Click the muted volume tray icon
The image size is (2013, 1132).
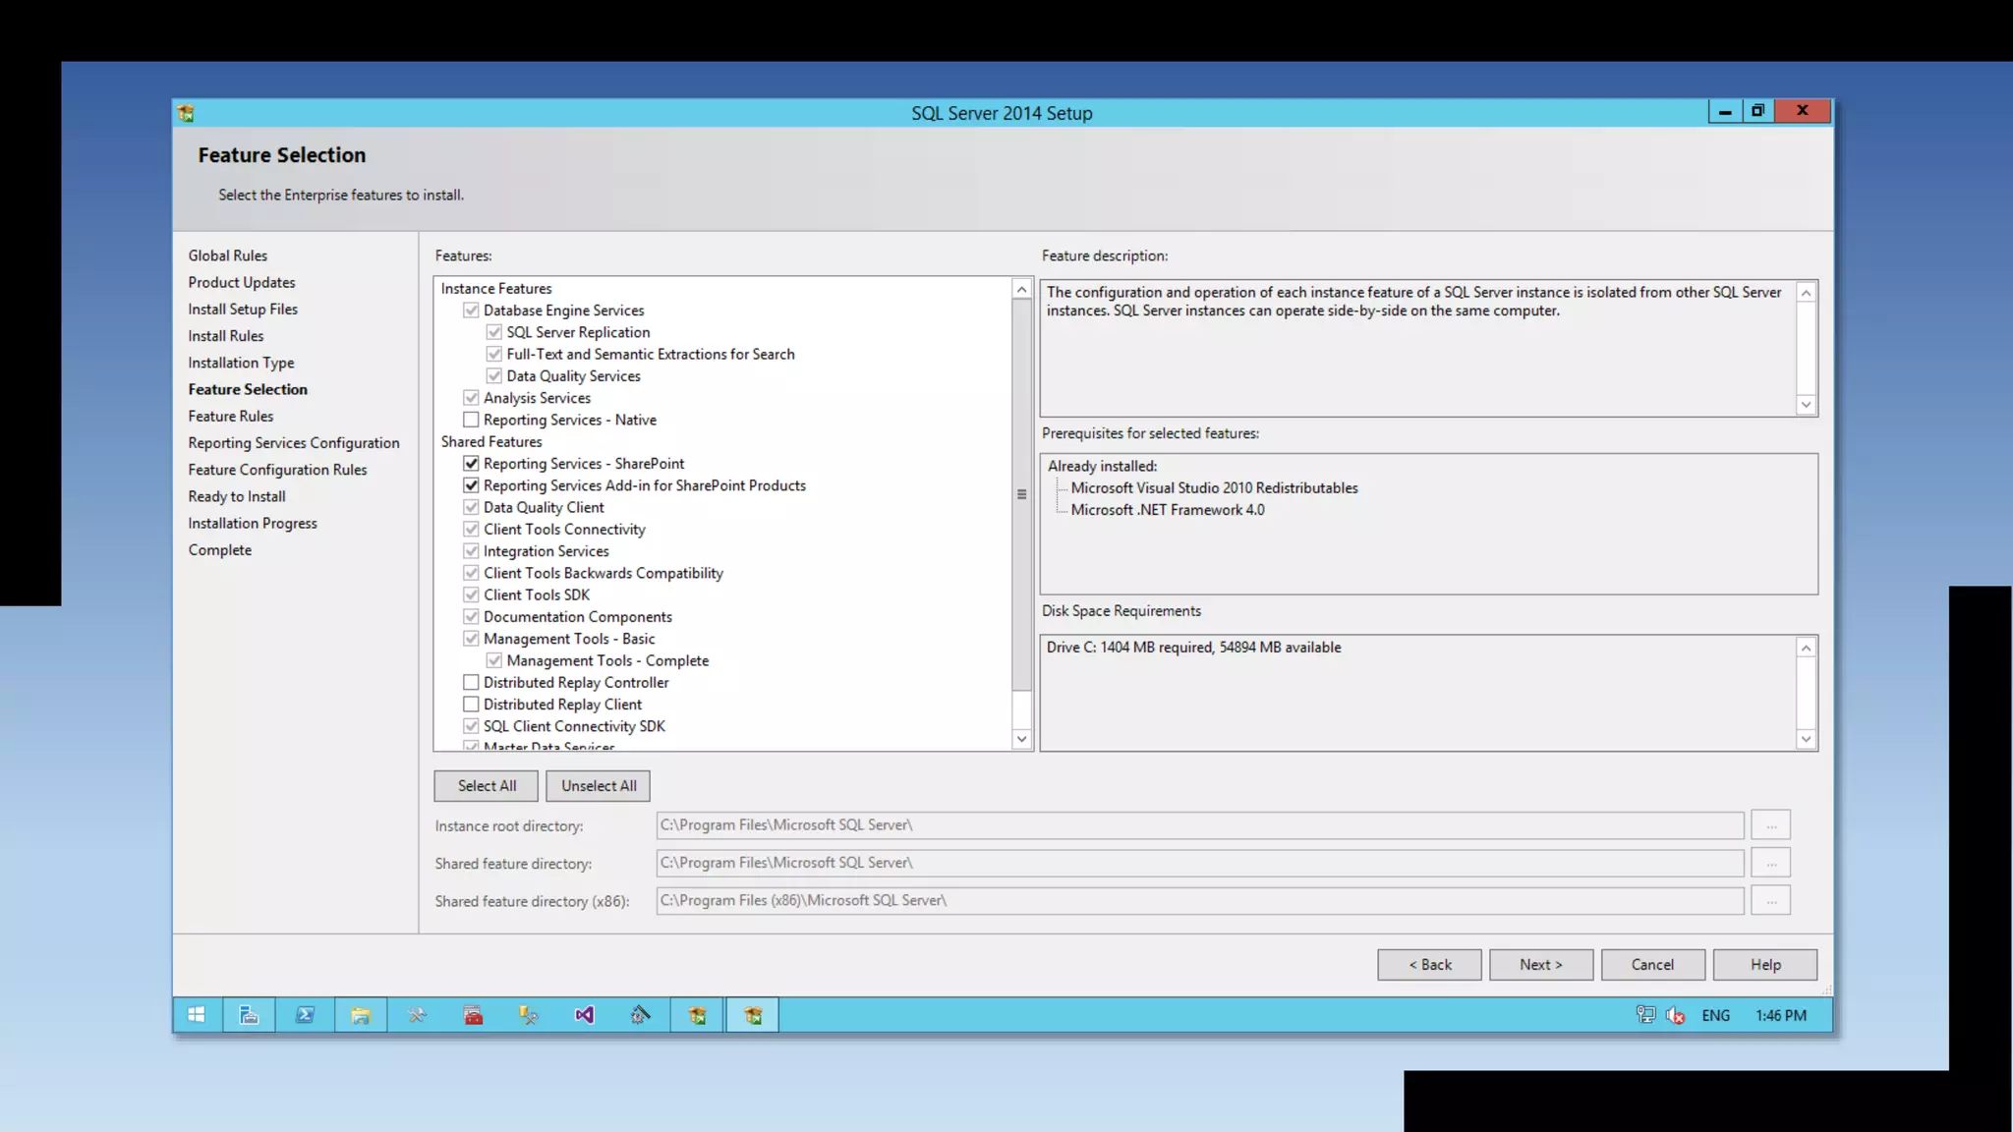(x=1676, y=1015)
